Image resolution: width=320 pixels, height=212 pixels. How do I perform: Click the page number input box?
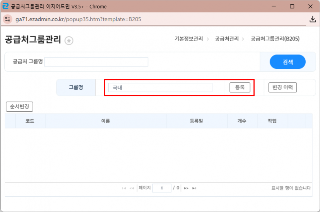(162, 188)
